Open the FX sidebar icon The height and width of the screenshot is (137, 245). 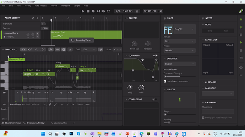[241, 42]
